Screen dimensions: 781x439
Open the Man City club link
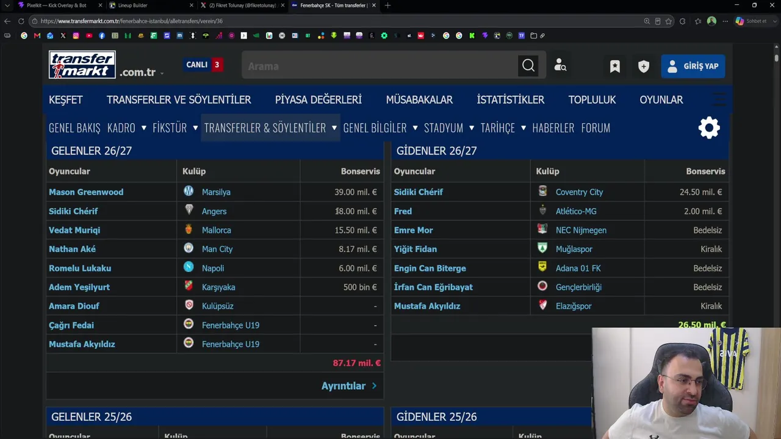point(217,249)
